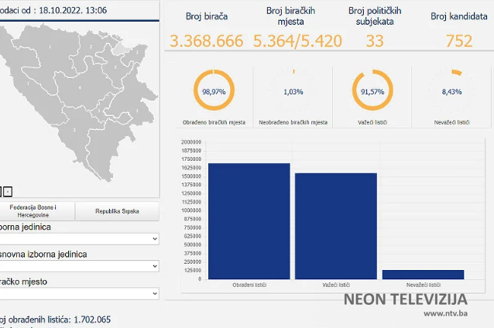Click the 91,57% valid ballots donut
Screen dimensions: 494x328
pyautogui.click(x=371, y=92)
